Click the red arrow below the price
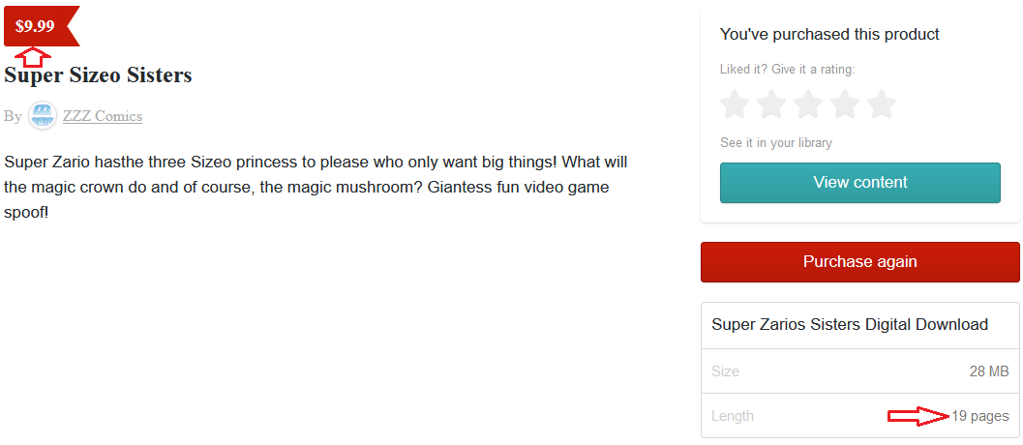Screen dimensions: 1023x445 (x=35, y=57)
